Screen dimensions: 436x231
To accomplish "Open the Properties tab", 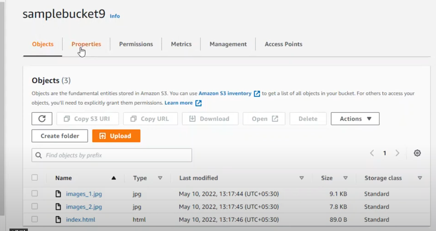I will (x=86, y=44).
